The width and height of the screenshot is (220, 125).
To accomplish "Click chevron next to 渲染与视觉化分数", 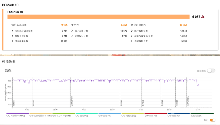I will point(132,36).
